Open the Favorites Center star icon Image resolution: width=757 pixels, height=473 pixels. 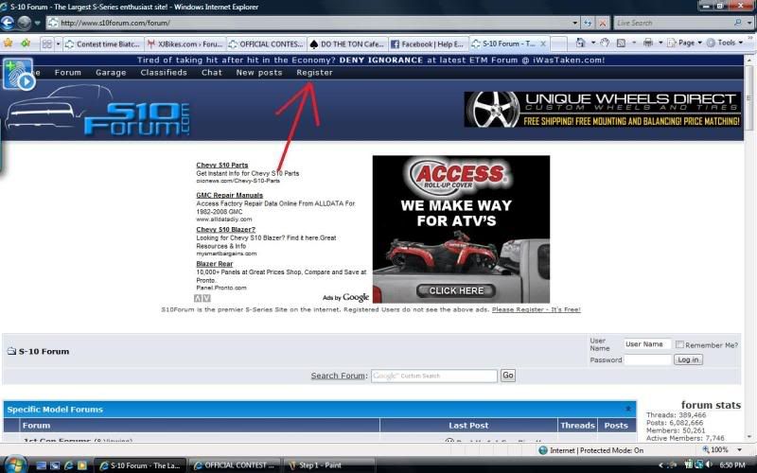pos(8,43)
